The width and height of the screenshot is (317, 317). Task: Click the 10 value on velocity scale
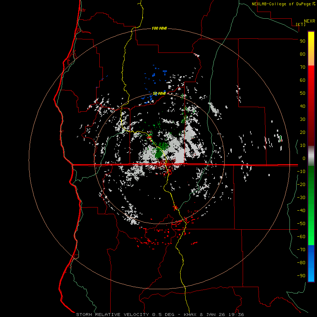pos(303,145)
